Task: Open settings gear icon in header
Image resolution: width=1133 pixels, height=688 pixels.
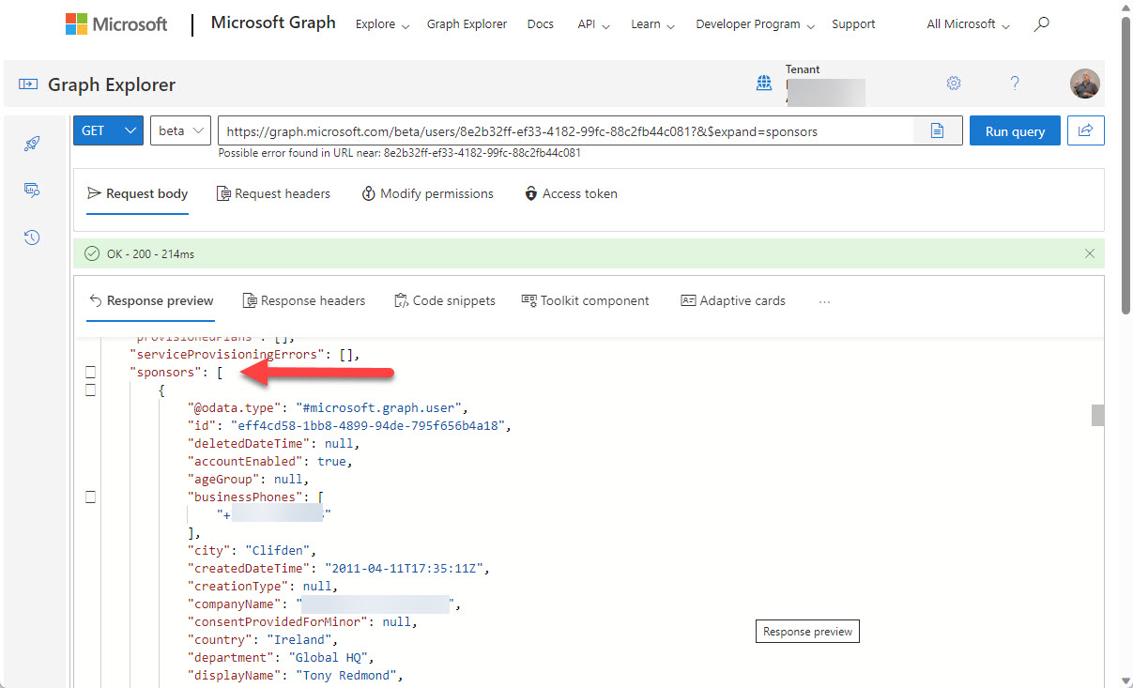Action: (954, 84)
